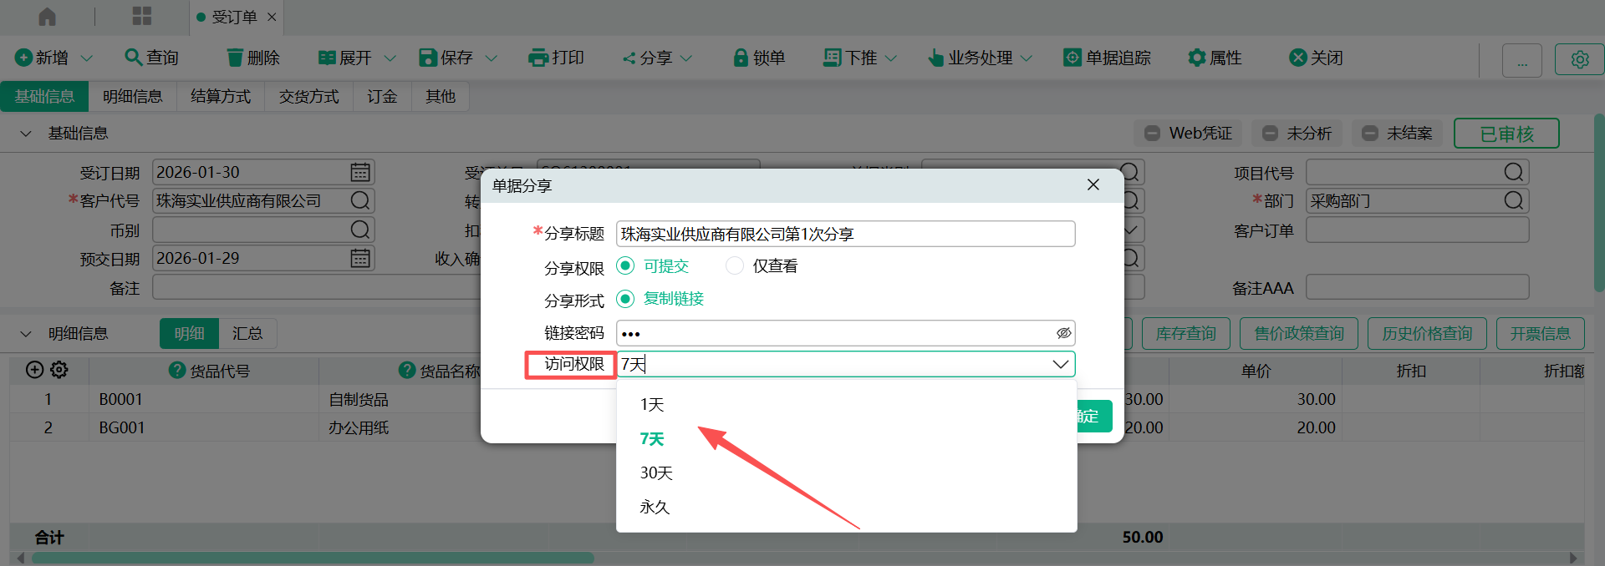Collapse the 访问权限 dropdown arrow

1060,364
